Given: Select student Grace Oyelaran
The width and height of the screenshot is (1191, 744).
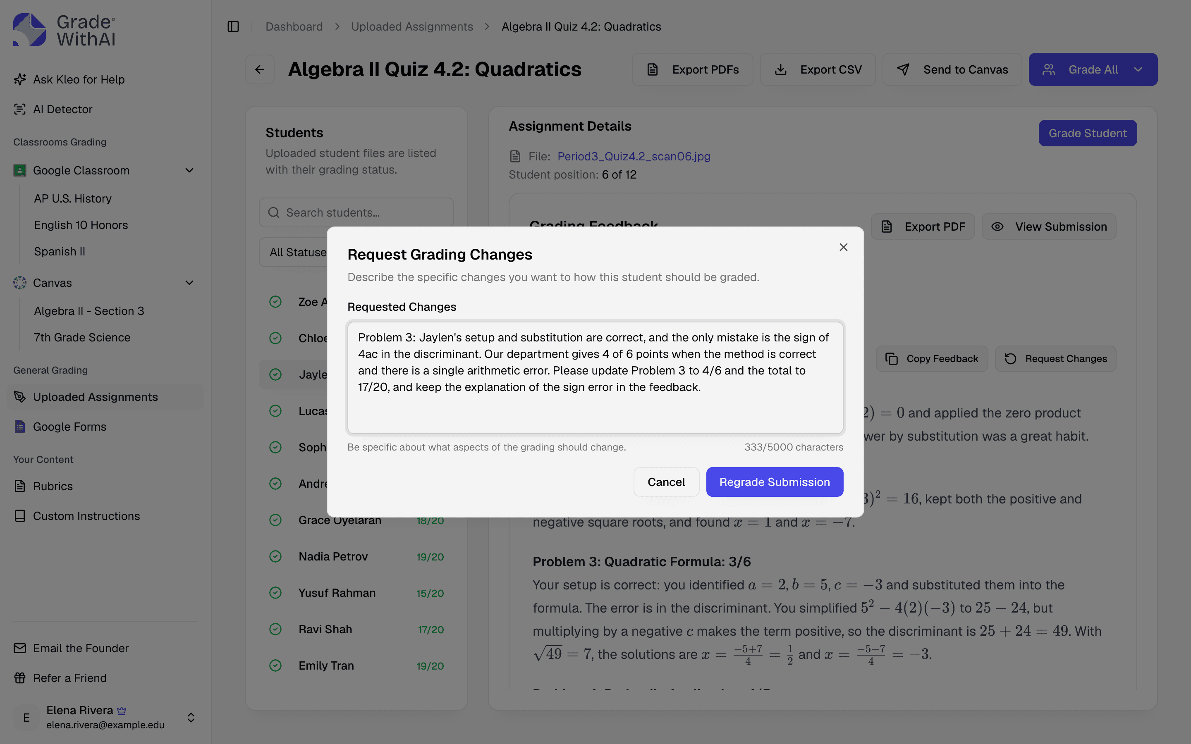Looking at the screenshot, I should coord(356,520).
